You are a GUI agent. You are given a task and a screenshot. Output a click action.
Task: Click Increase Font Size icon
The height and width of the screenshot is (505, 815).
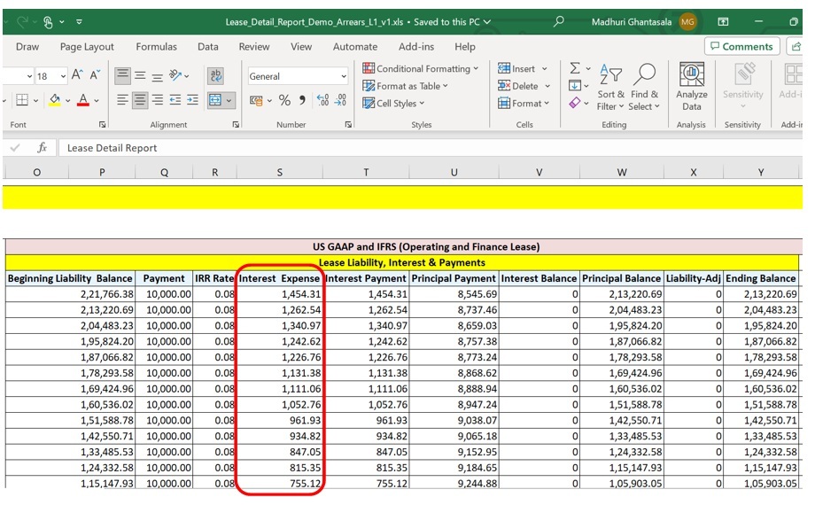pyautogui.click(x=78, y=76)
